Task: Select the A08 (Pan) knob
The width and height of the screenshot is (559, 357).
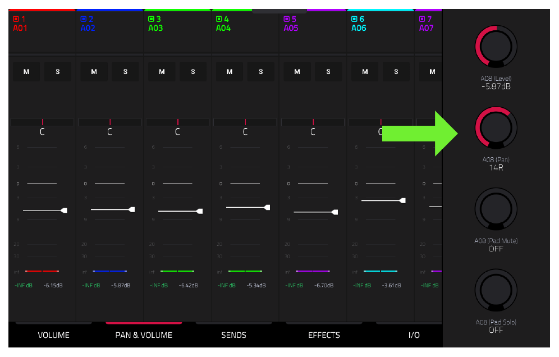Action: click(x=496, y=127)
